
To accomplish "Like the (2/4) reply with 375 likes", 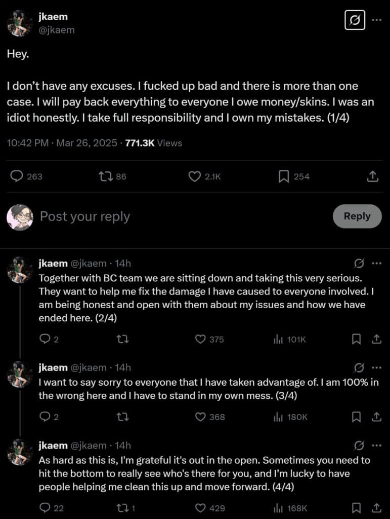I will [201, 340].
